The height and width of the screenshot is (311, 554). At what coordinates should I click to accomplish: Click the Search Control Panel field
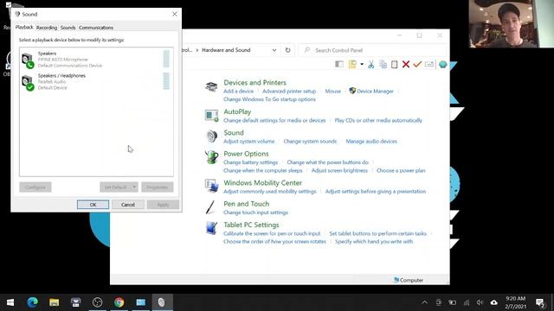click(373, 50)
